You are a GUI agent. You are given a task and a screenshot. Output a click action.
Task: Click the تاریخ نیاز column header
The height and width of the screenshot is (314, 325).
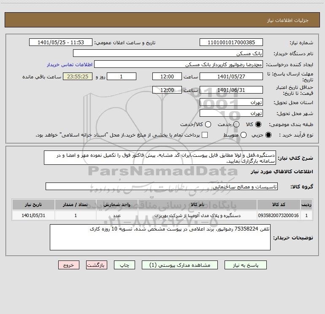tap(33, 204)
